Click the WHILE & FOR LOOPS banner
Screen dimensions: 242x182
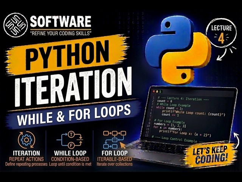[74, 115]
